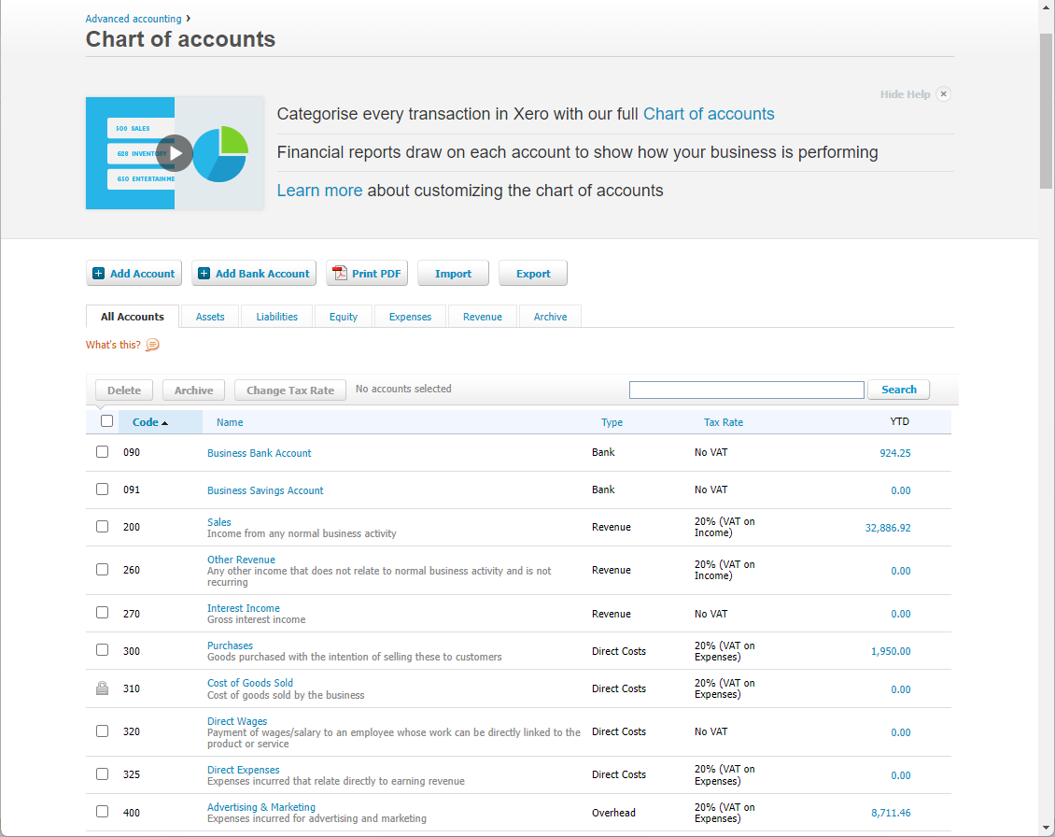Image resolution: width=1055 pixels, height=837 pixels.
Task: Select the checkbox on the Sales row
Action: 102,526
